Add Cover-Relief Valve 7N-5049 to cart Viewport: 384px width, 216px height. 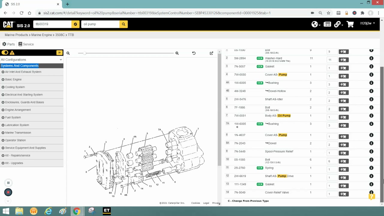tap(343, 194)
